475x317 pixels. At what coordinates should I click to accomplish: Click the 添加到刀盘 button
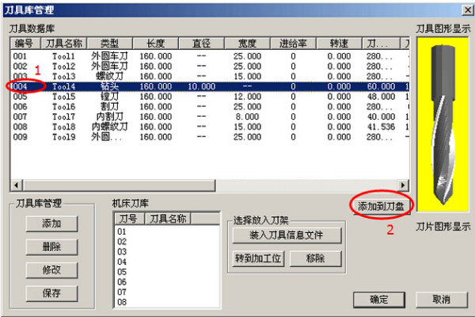[x=382, y=206]
